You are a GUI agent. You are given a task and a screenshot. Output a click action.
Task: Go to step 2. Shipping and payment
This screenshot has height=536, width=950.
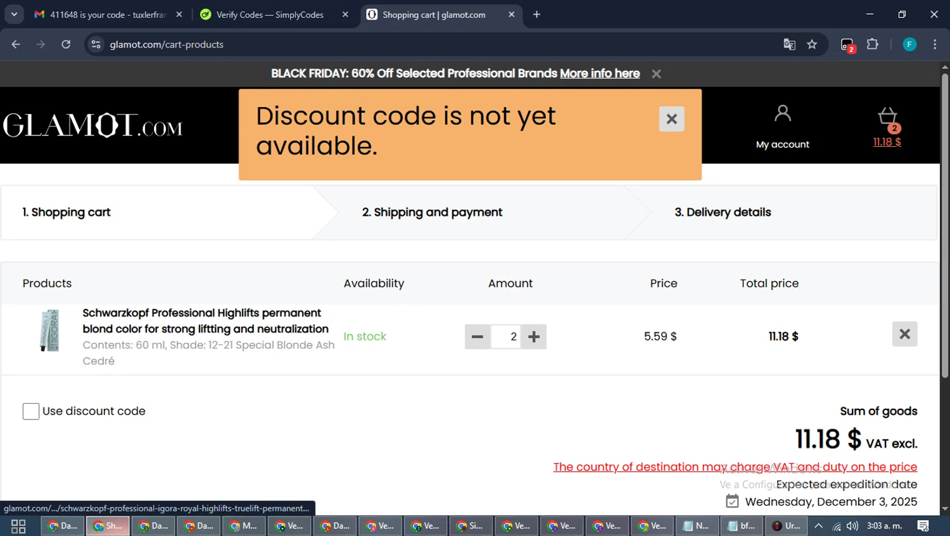[432, 212]
